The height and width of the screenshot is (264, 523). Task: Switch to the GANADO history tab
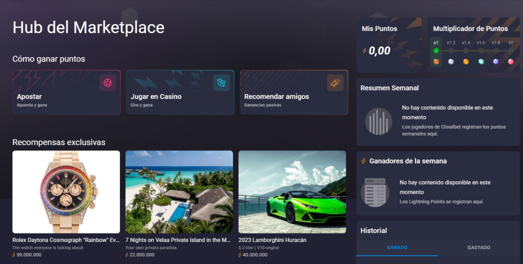coord(397,248)
